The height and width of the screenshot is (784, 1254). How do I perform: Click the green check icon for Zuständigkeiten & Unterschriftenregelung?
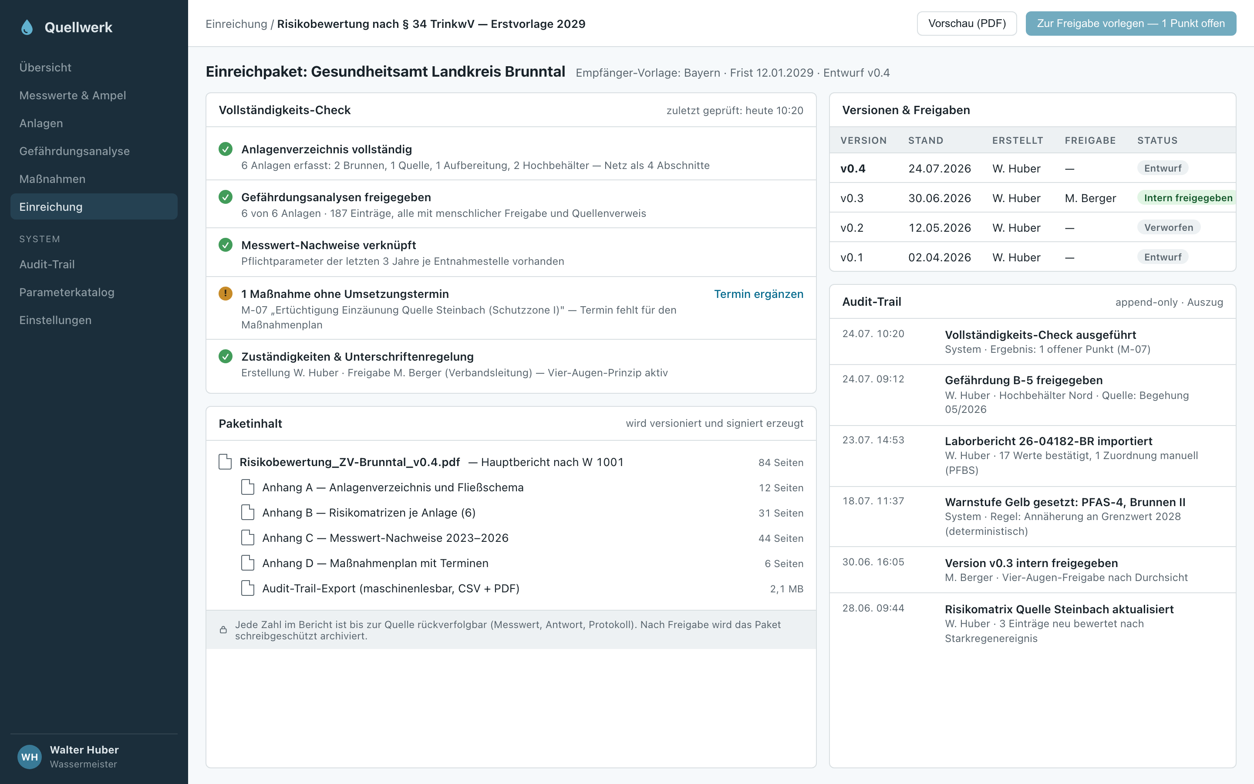coord(226,356)
